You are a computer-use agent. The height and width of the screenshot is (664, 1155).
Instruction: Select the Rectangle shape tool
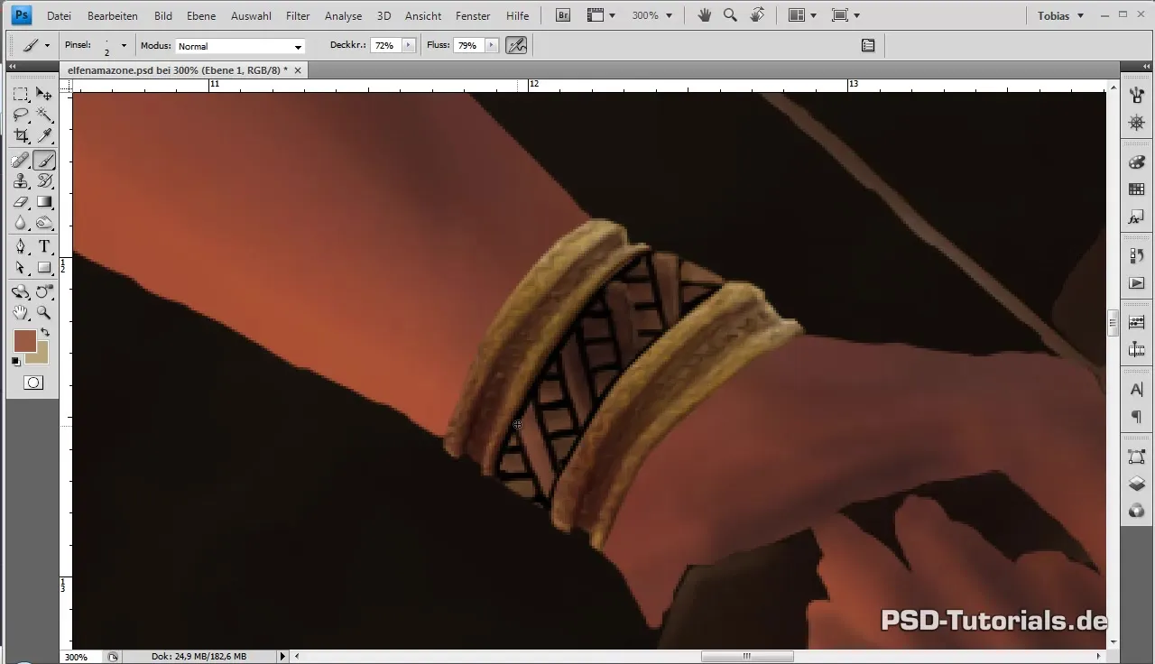(x=43, y=268)
